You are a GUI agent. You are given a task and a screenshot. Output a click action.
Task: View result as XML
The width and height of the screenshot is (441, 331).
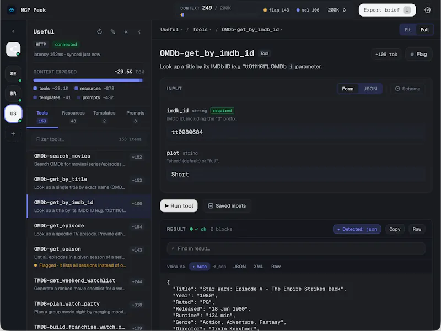(x=258, y=267)
